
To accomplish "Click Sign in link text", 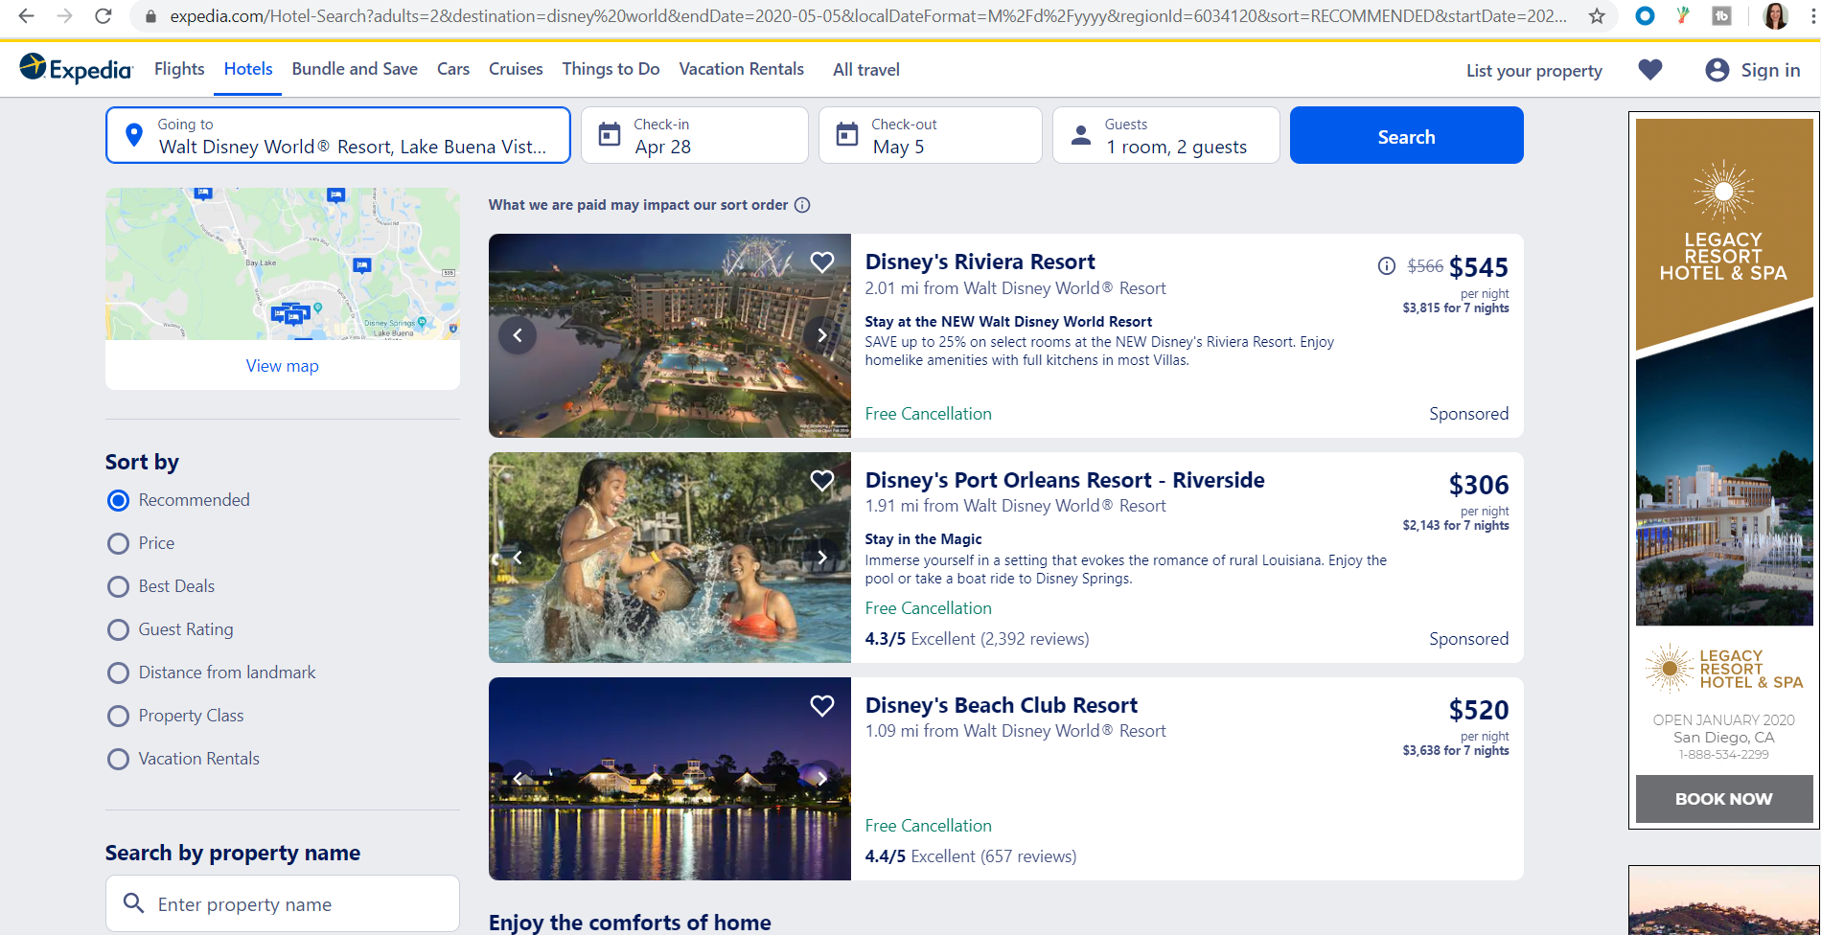I will [x=1770, y=70].
